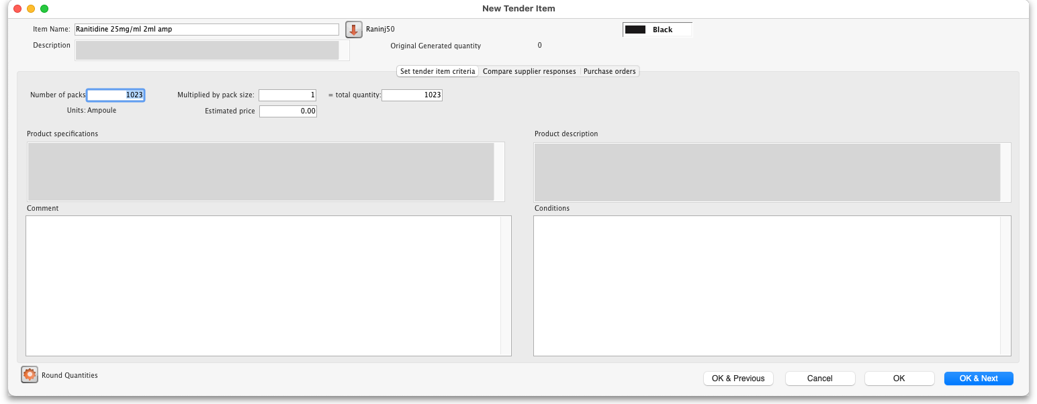Open the Black colour dropdown

pos(658,30)
